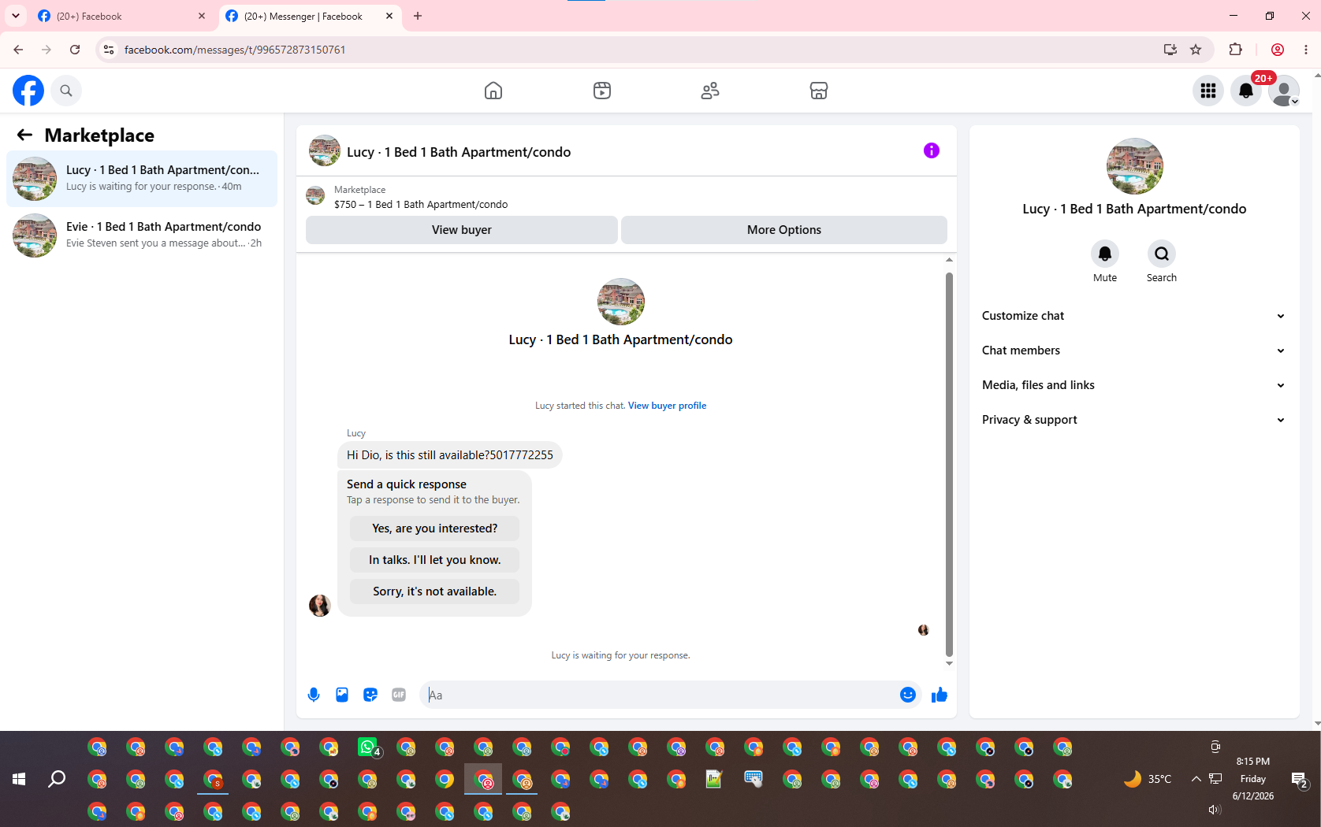Open the emoji picker
Viewport: 1321px width, 827px height.
pos(908,695)
